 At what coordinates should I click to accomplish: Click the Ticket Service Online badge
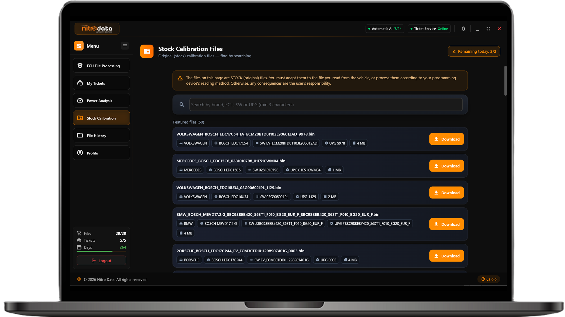(429, 29)
